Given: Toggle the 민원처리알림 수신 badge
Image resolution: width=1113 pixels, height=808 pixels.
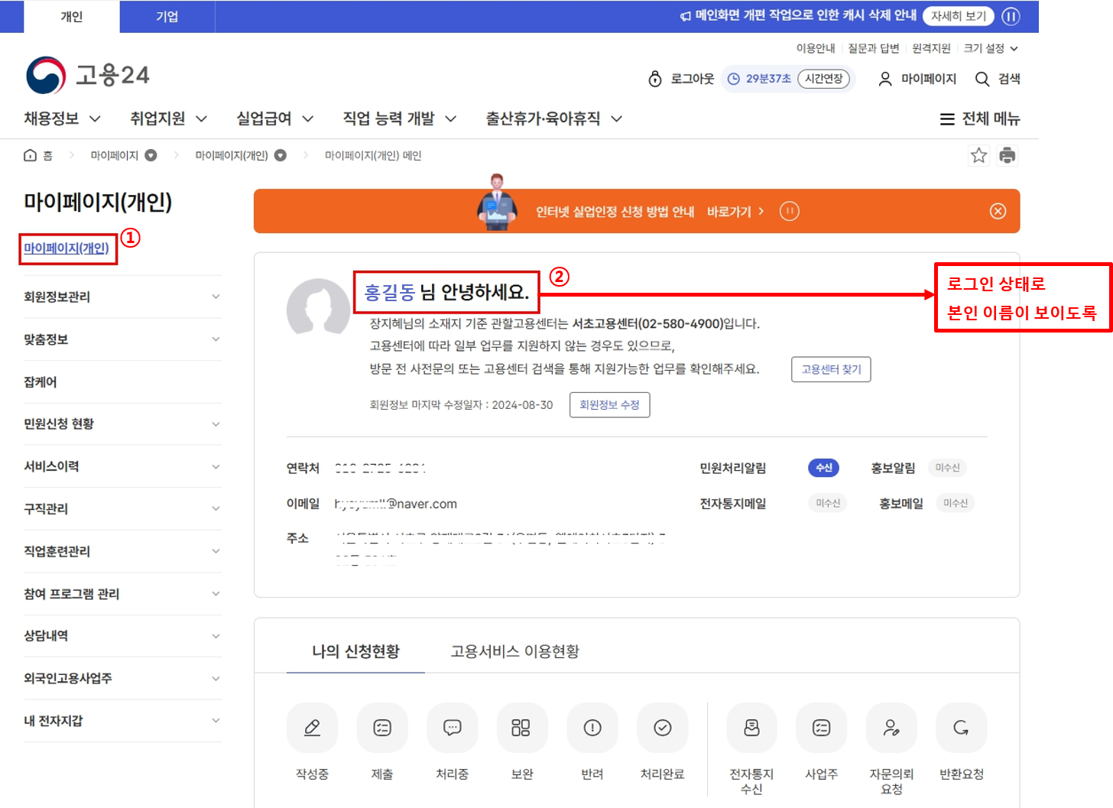Looking at the screenshot, I should [823, 468].
